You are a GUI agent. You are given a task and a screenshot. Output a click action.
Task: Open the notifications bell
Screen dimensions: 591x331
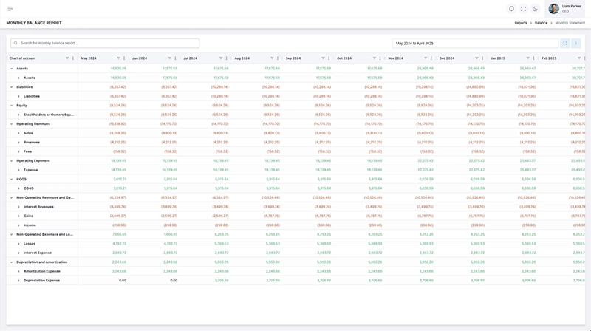tap(511, 9)
